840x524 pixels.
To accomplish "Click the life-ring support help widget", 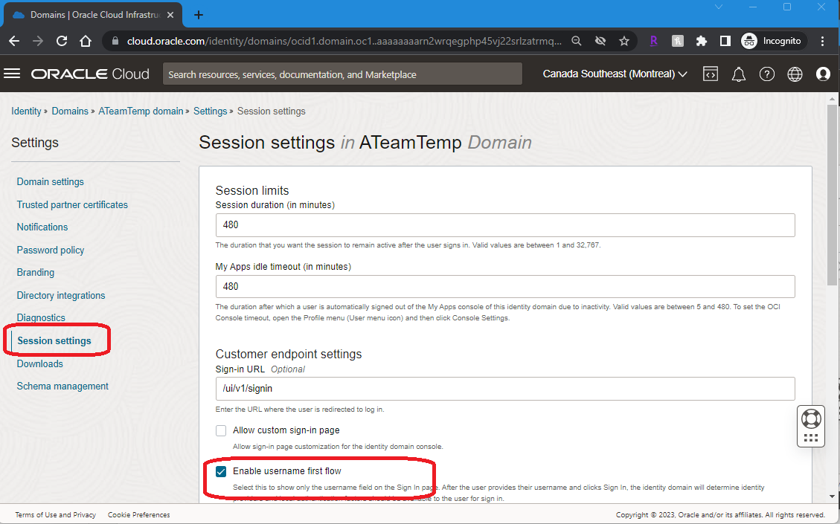I will [x=811, y=418].
